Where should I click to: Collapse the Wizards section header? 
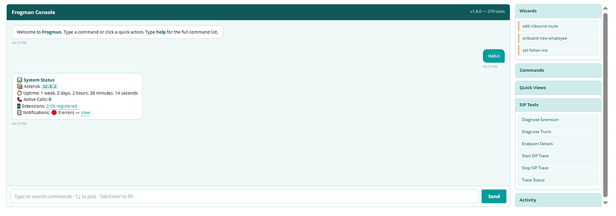(558, 11)
